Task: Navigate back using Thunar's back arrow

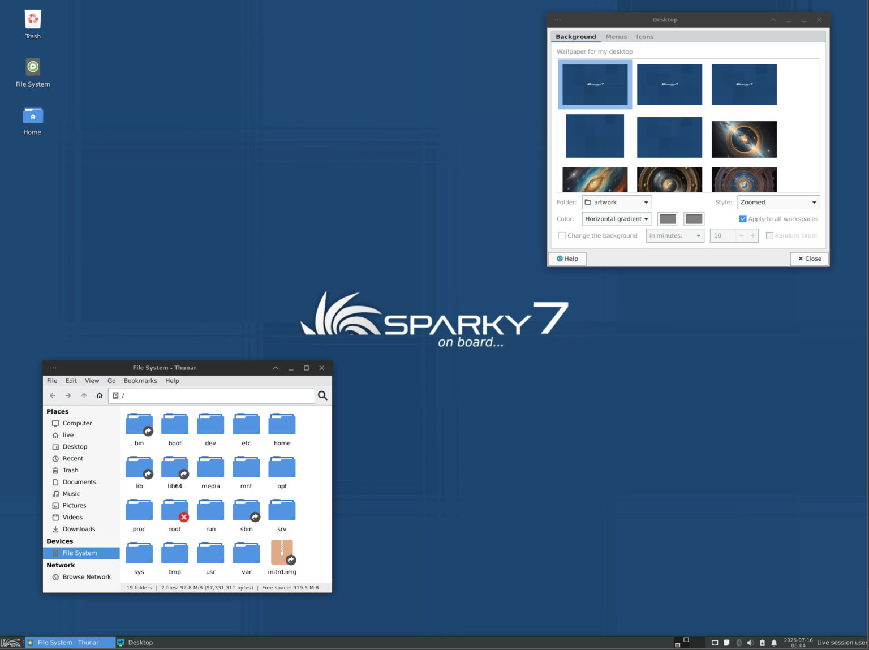Action: click(53, 395)
